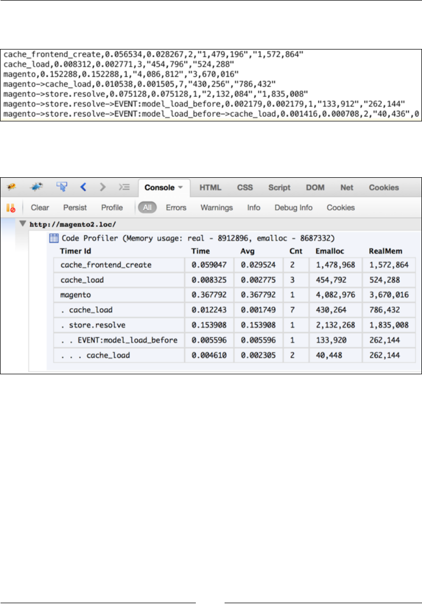Click the break on all errors icon
Viewport: 422px width, 608px height.
(x=11, y=208)
